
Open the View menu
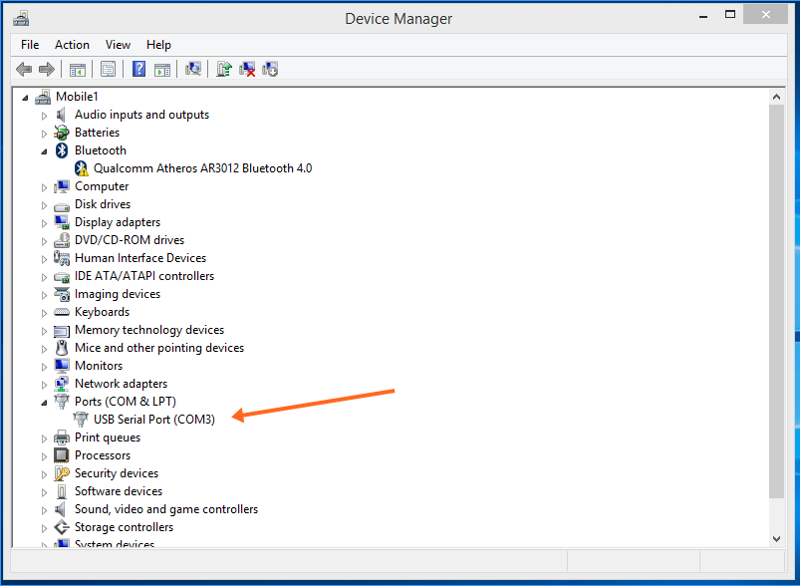118,45
